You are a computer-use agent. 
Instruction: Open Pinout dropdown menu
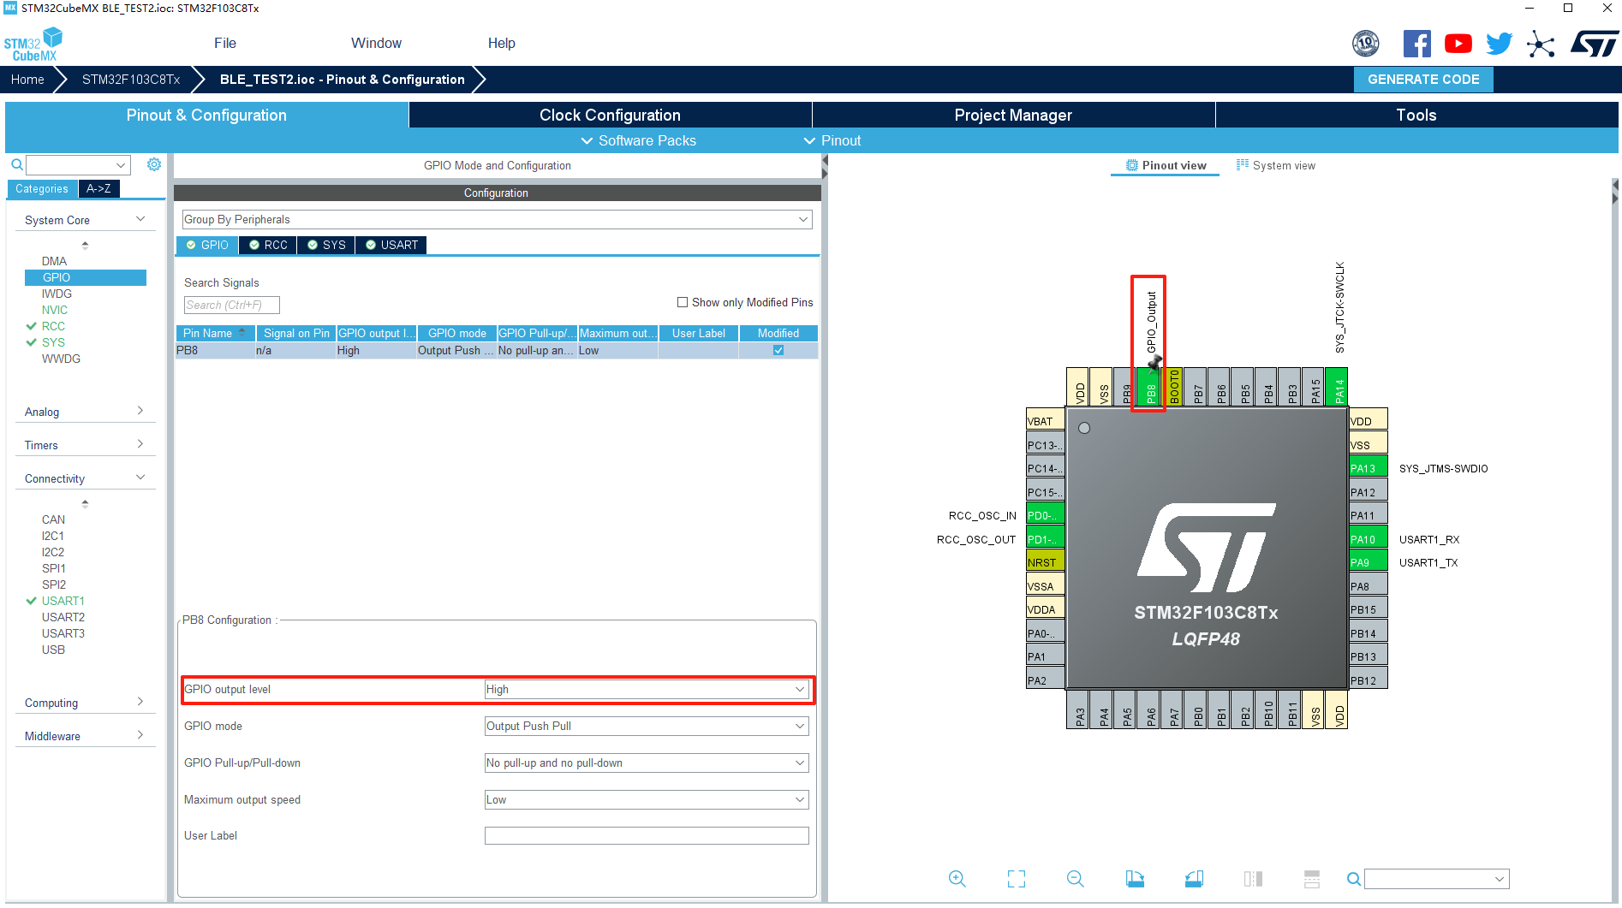[x=832, y=140]
